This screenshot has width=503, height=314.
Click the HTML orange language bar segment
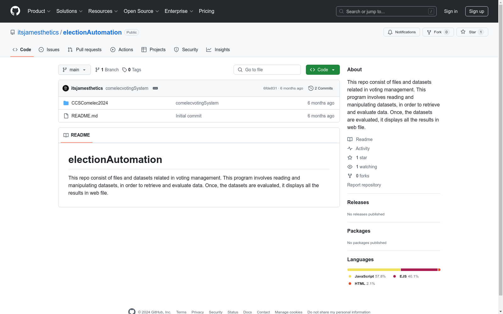pos(439,270)
